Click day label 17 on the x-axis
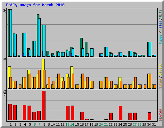This screenshot has width=164, height=128. tap(86, 124)
